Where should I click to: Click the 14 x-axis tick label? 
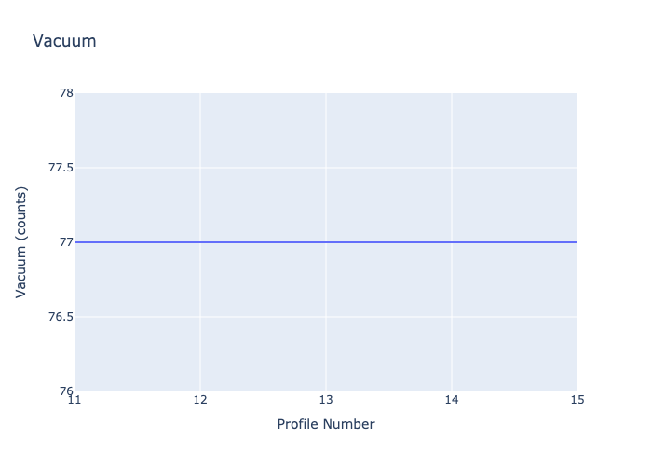coord(452,400)
